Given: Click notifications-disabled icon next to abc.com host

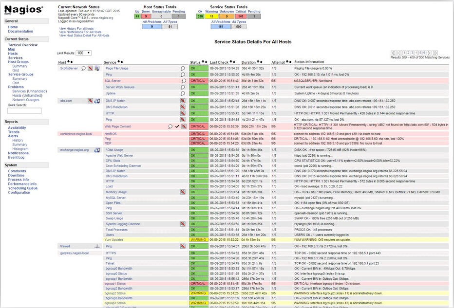Looking at the screenshot, I should 90,101.
